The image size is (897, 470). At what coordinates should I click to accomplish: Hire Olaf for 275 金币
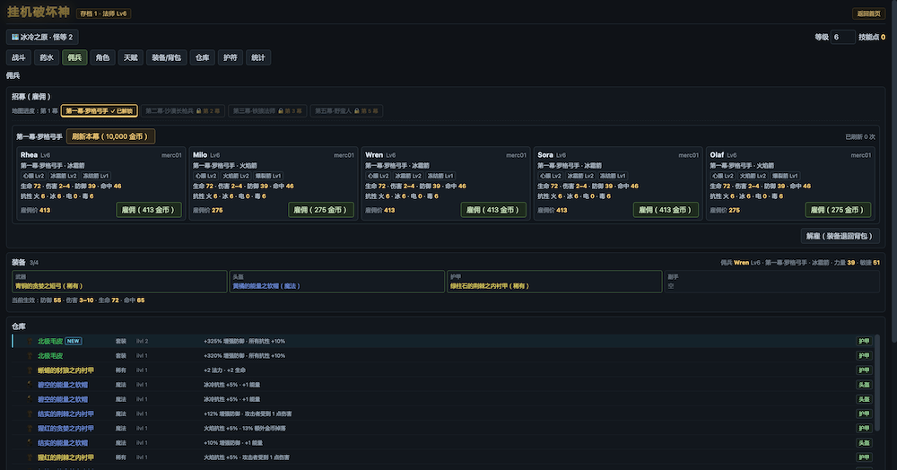point(838,210)
